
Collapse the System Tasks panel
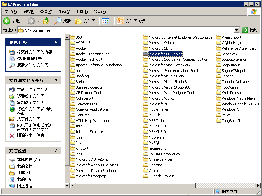(x=56, y=42)
